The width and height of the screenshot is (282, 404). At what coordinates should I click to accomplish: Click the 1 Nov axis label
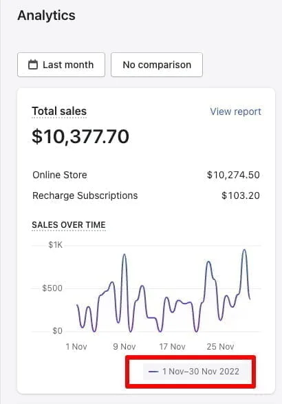(x=76, y=347)
